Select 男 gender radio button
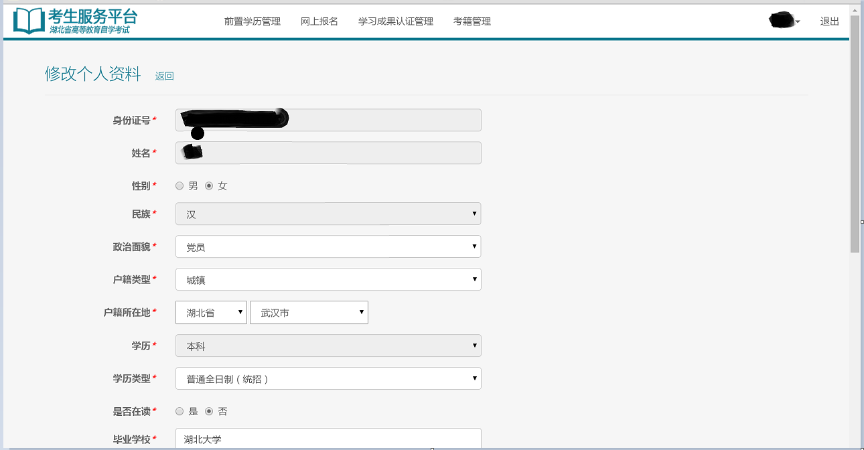This screenshot has width=864, height=450. click(179, 186)
